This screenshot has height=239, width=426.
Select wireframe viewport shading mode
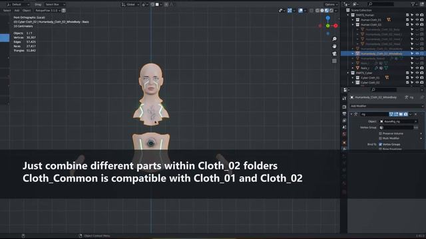318,11
